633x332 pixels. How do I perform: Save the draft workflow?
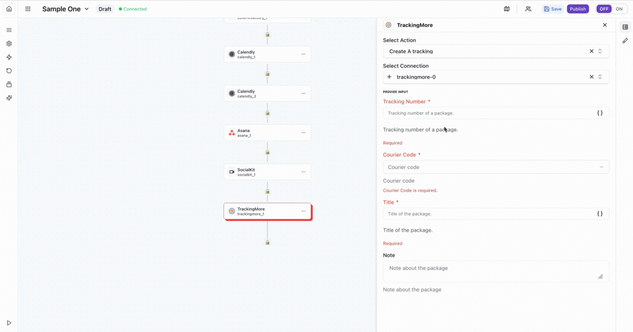[x=552, y=9]
